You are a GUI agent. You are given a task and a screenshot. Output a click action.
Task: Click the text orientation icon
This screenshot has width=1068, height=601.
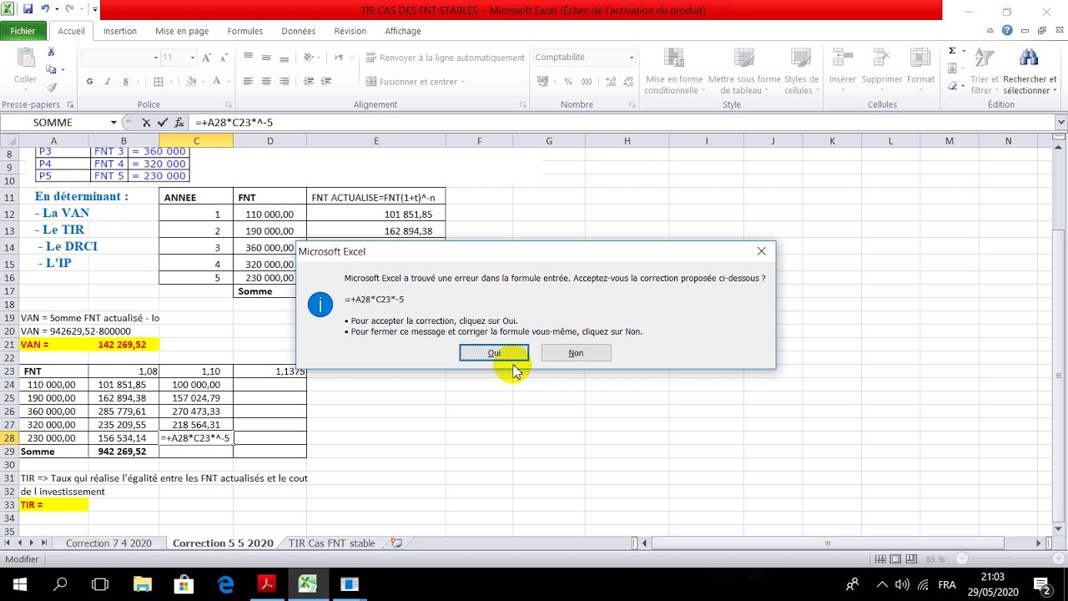(x=309, y=58)
